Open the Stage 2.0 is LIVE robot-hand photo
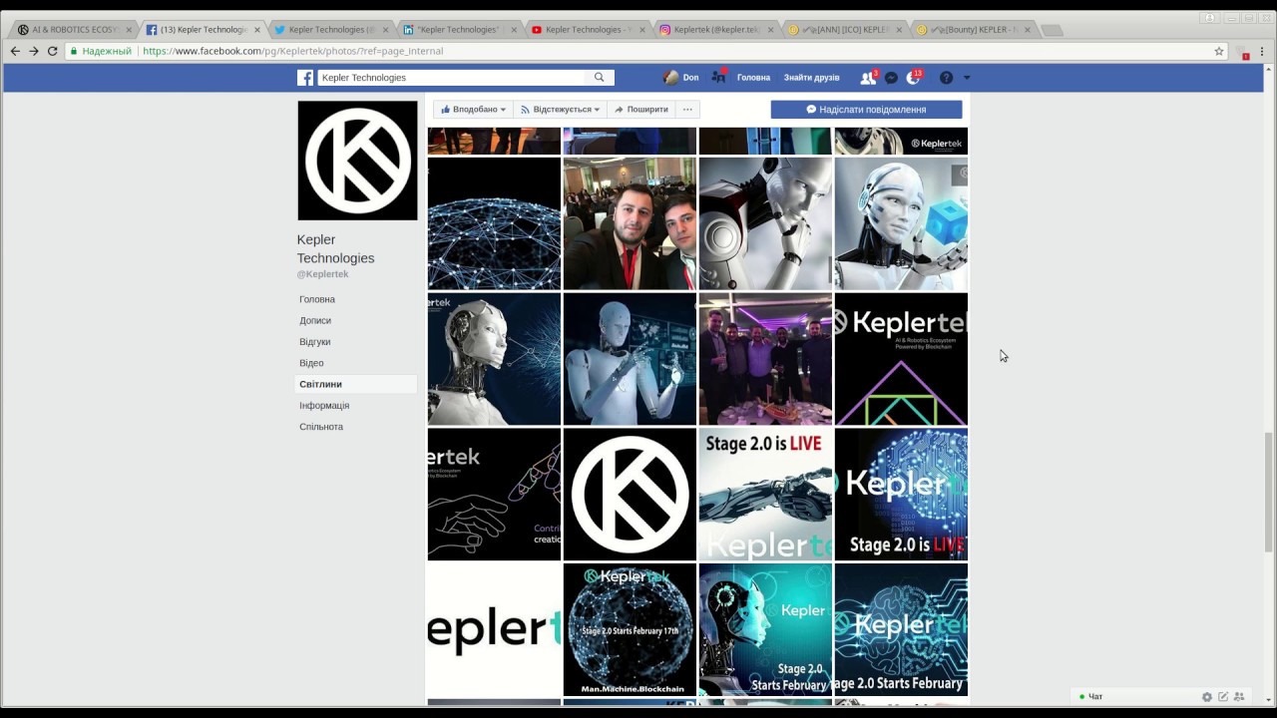 765,495
